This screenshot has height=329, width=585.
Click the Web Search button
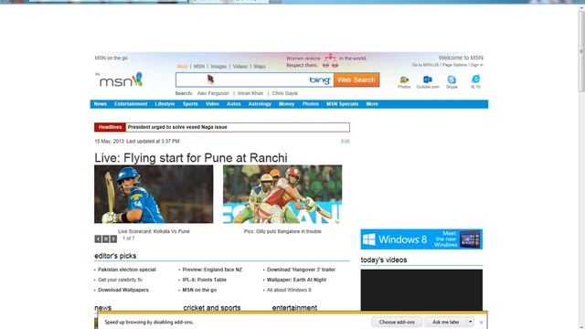[356, 80]
